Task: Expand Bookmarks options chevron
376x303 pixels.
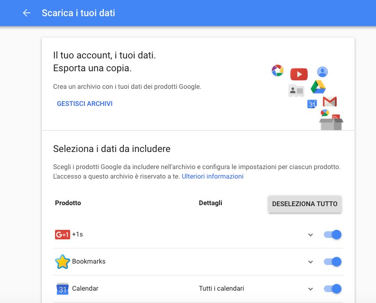Action: pyautogui.click(x=311, y=262)
